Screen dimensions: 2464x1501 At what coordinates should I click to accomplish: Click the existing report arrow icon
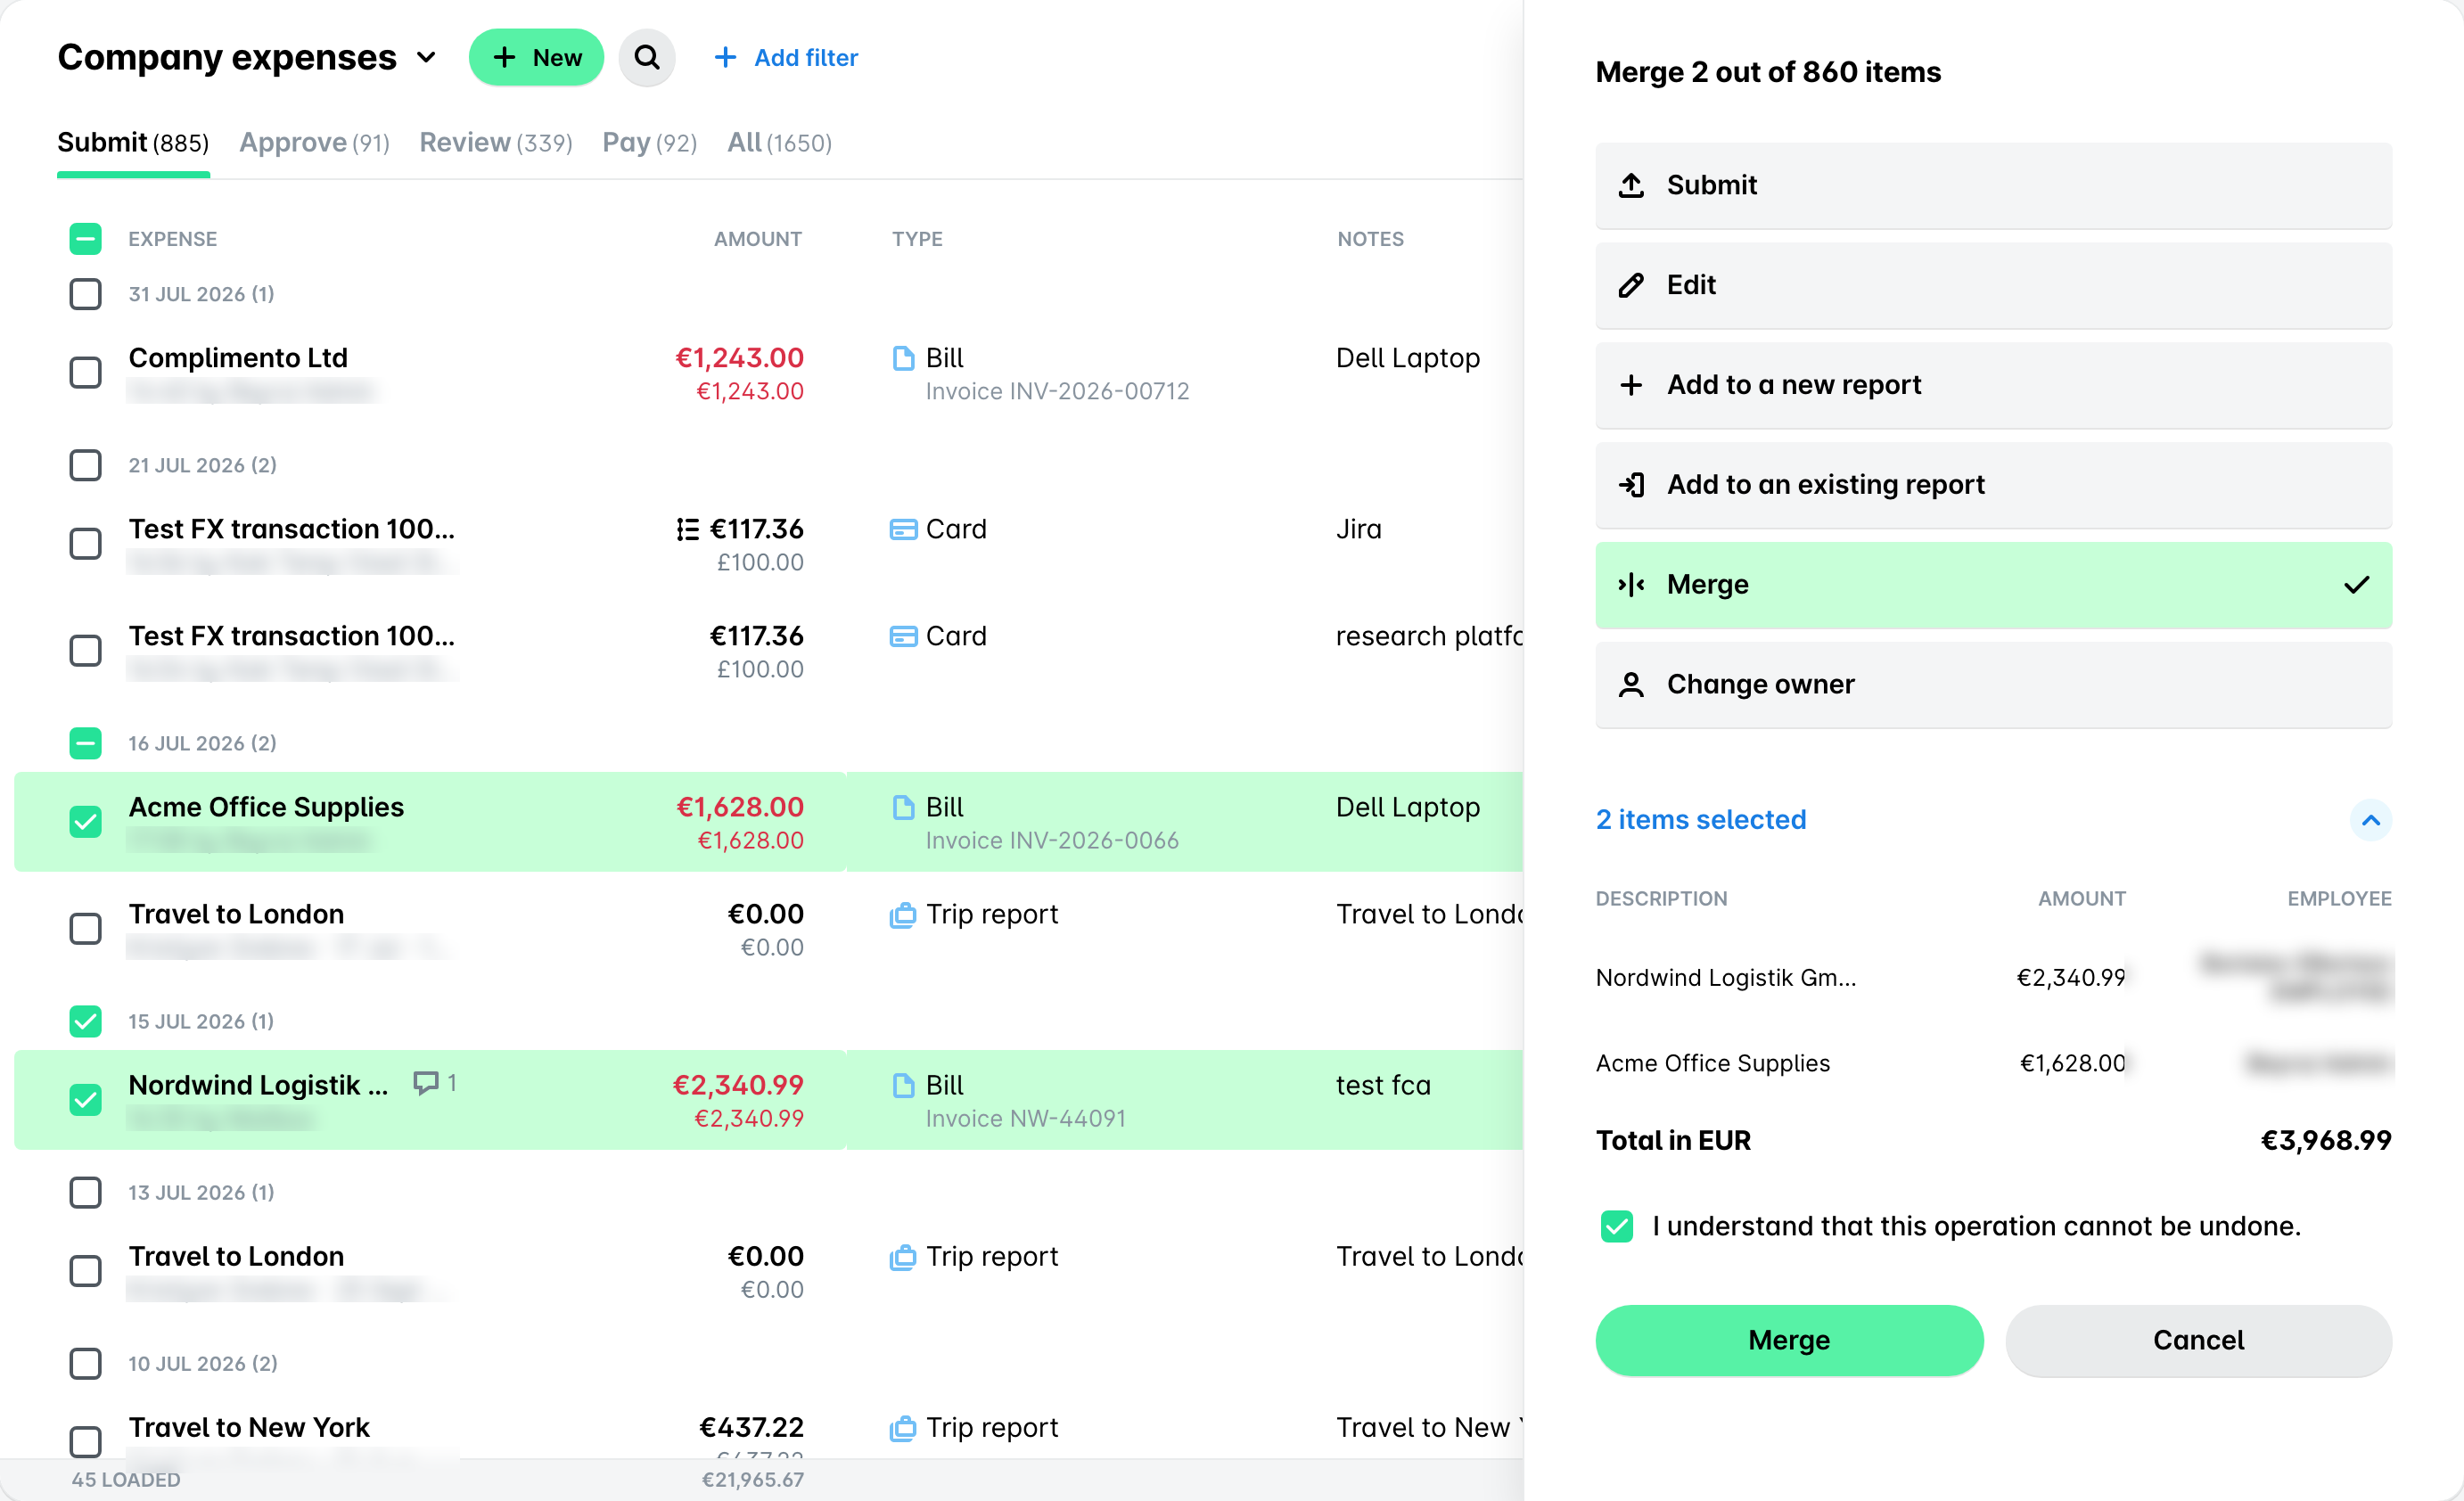pos(1631,485)
